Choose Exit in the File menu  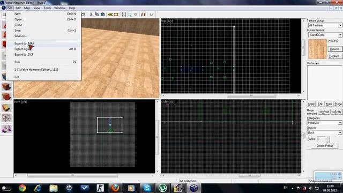click(x=43, y=77)
